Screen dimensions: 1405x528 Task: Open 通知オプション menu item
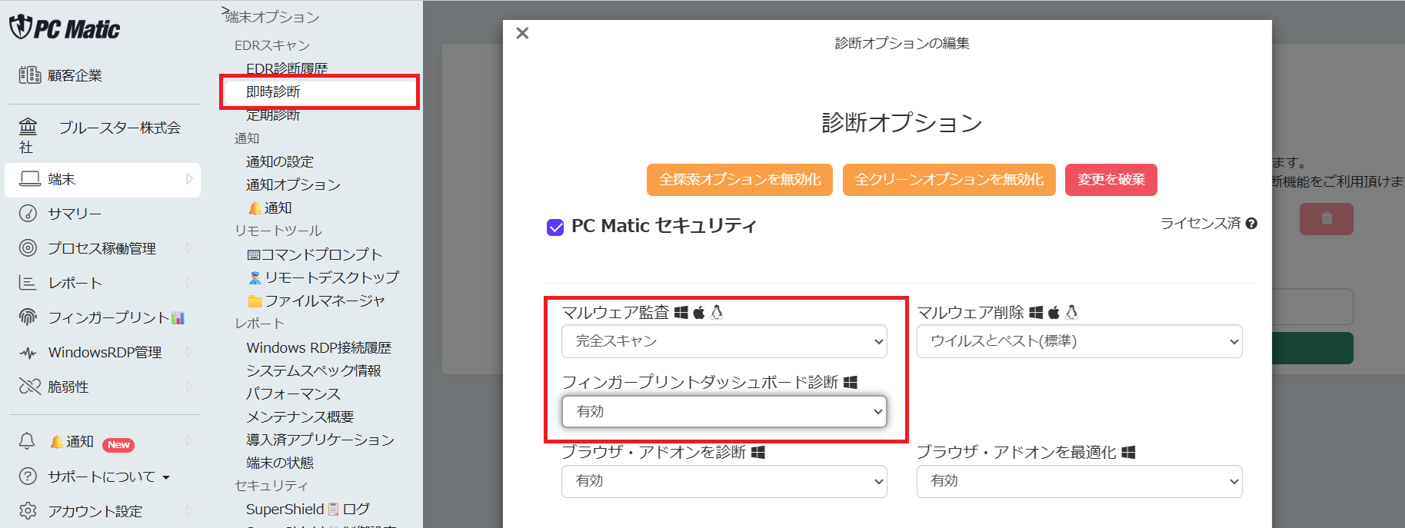click(293, 184)
